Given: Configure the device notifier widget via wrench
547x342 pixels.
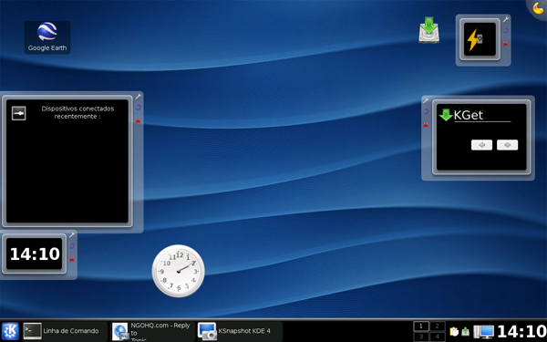Looking at the screenshot, I should pos(139,97).
